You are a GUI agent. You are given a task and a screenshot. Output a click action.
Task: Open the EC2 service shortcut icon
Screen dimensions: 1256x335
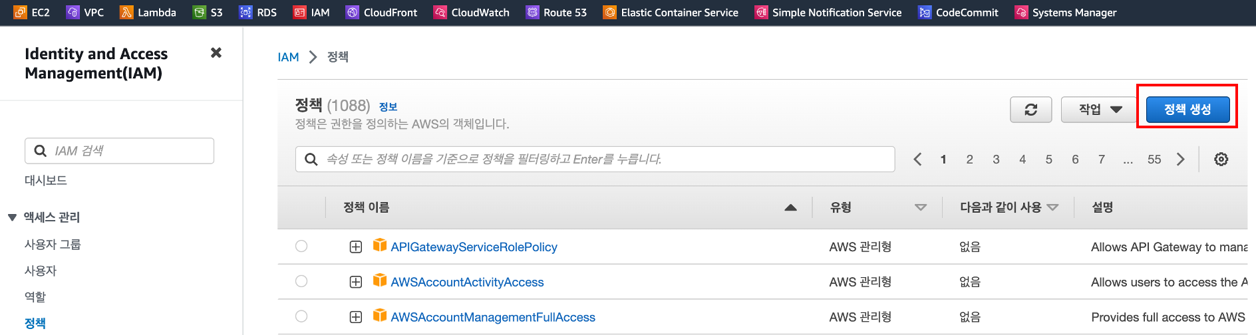(x=20, y=12)
